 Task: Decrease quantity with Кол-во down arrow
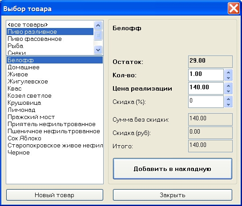(x=228, y=78)
